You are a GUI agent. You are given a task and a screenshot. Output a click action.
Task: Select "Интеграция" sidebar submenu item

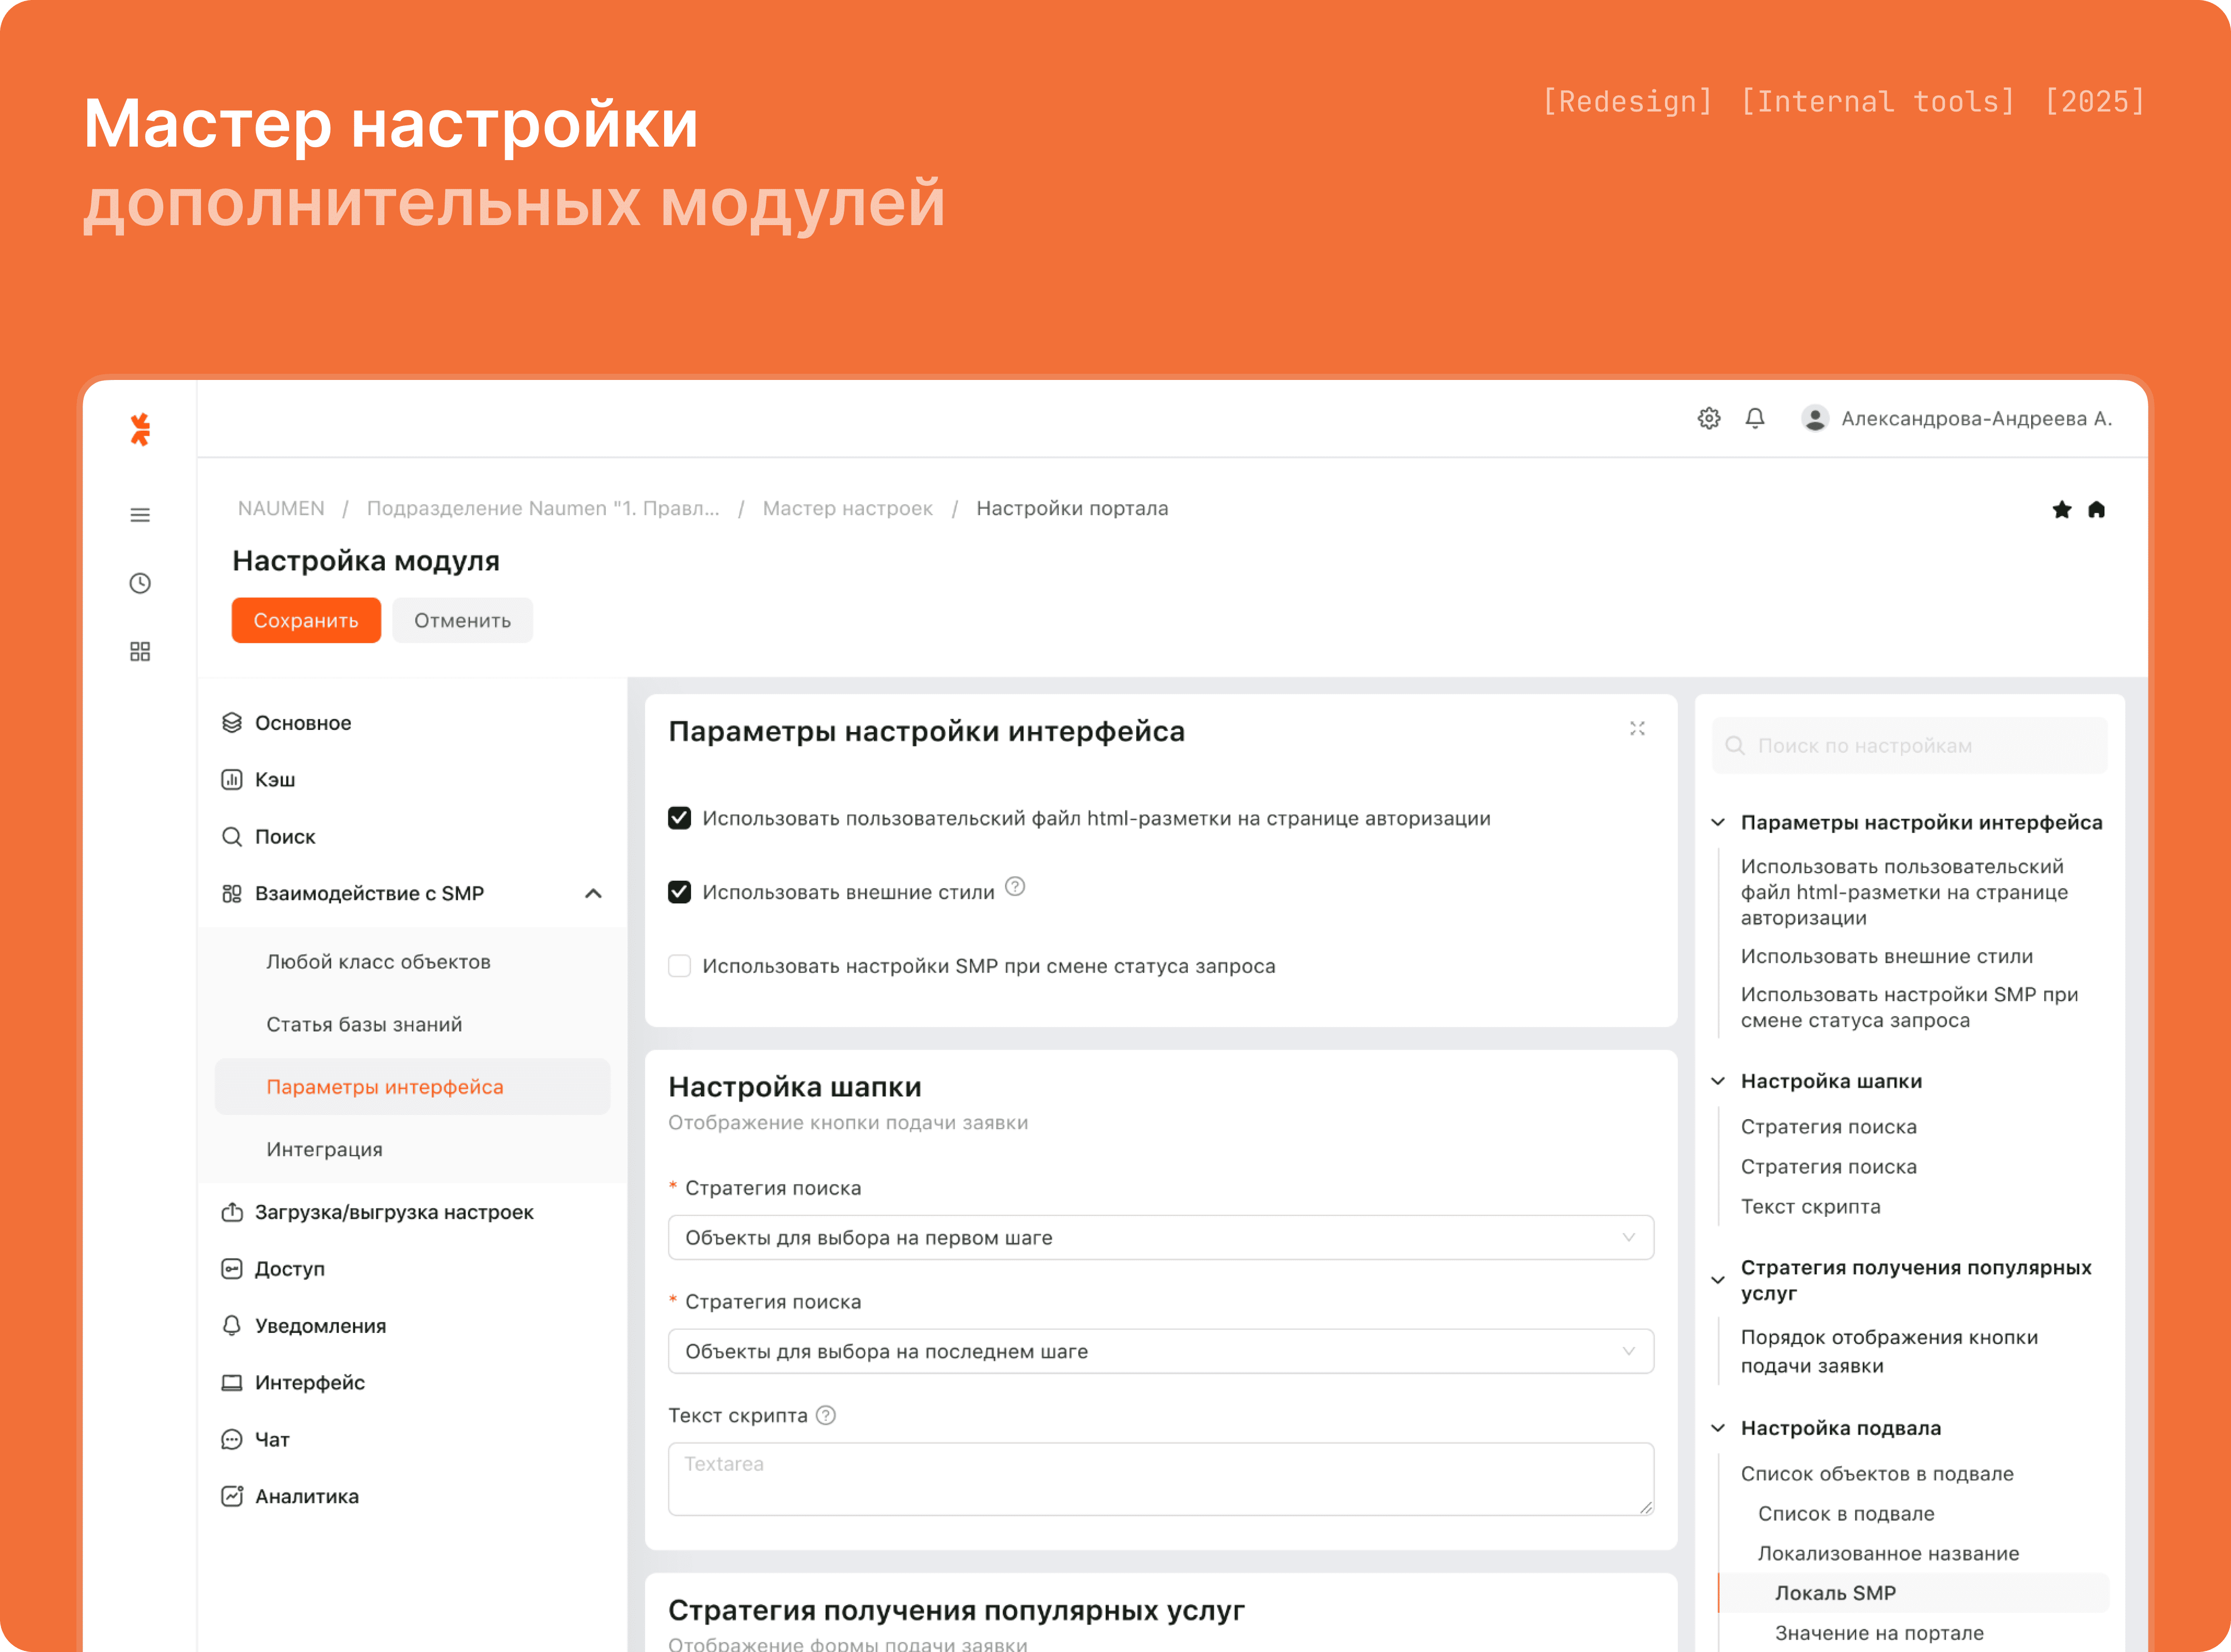(x=324, y=1150)
